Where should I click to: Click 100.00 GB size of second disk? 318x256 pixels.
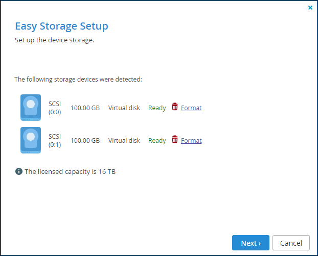[85, 140]
